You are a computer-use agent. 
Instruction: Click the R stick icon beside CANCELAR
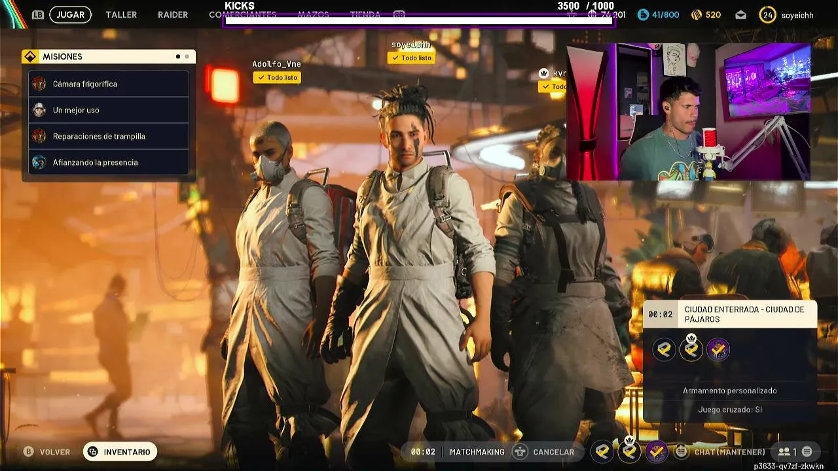click(520, 451)
